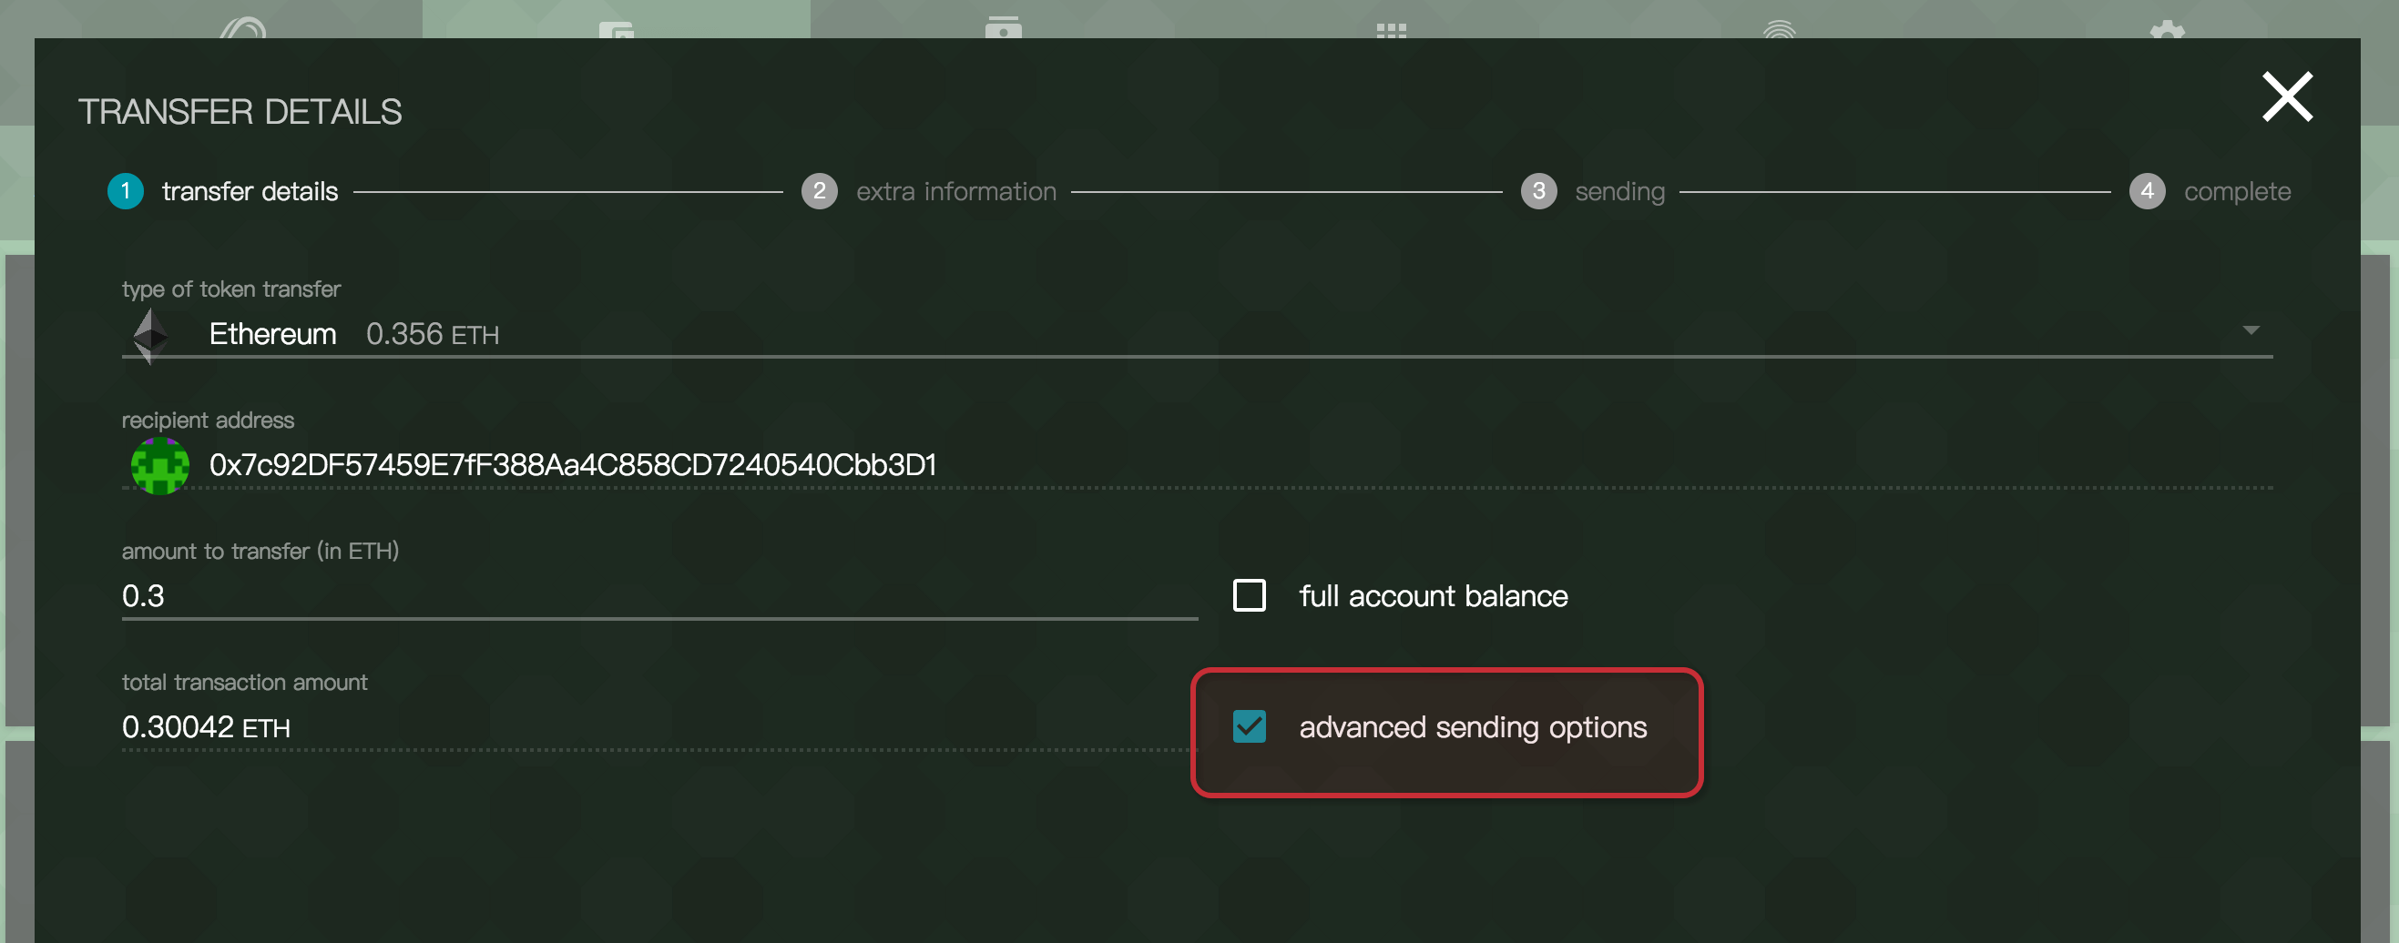The height and width of the screenshot is (943, 2399).
Task: Click 'amount to transfer (in ETH)' label
Action: (260, 551)
